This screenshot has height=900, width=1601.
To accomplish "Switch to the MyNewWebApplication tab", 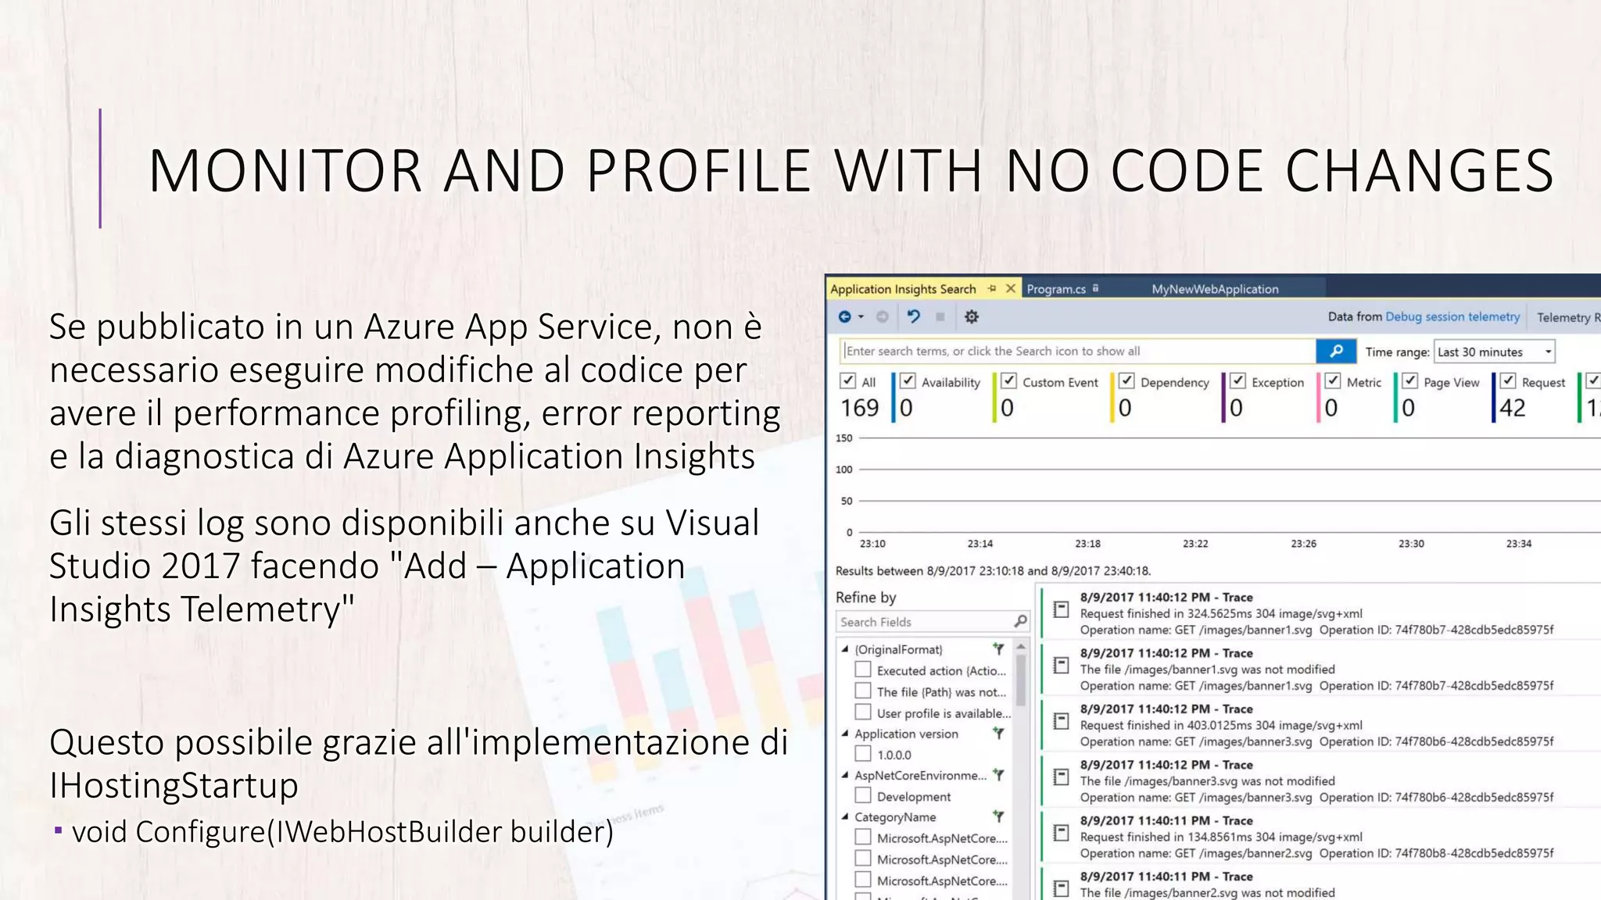I will pos(1215,288).
